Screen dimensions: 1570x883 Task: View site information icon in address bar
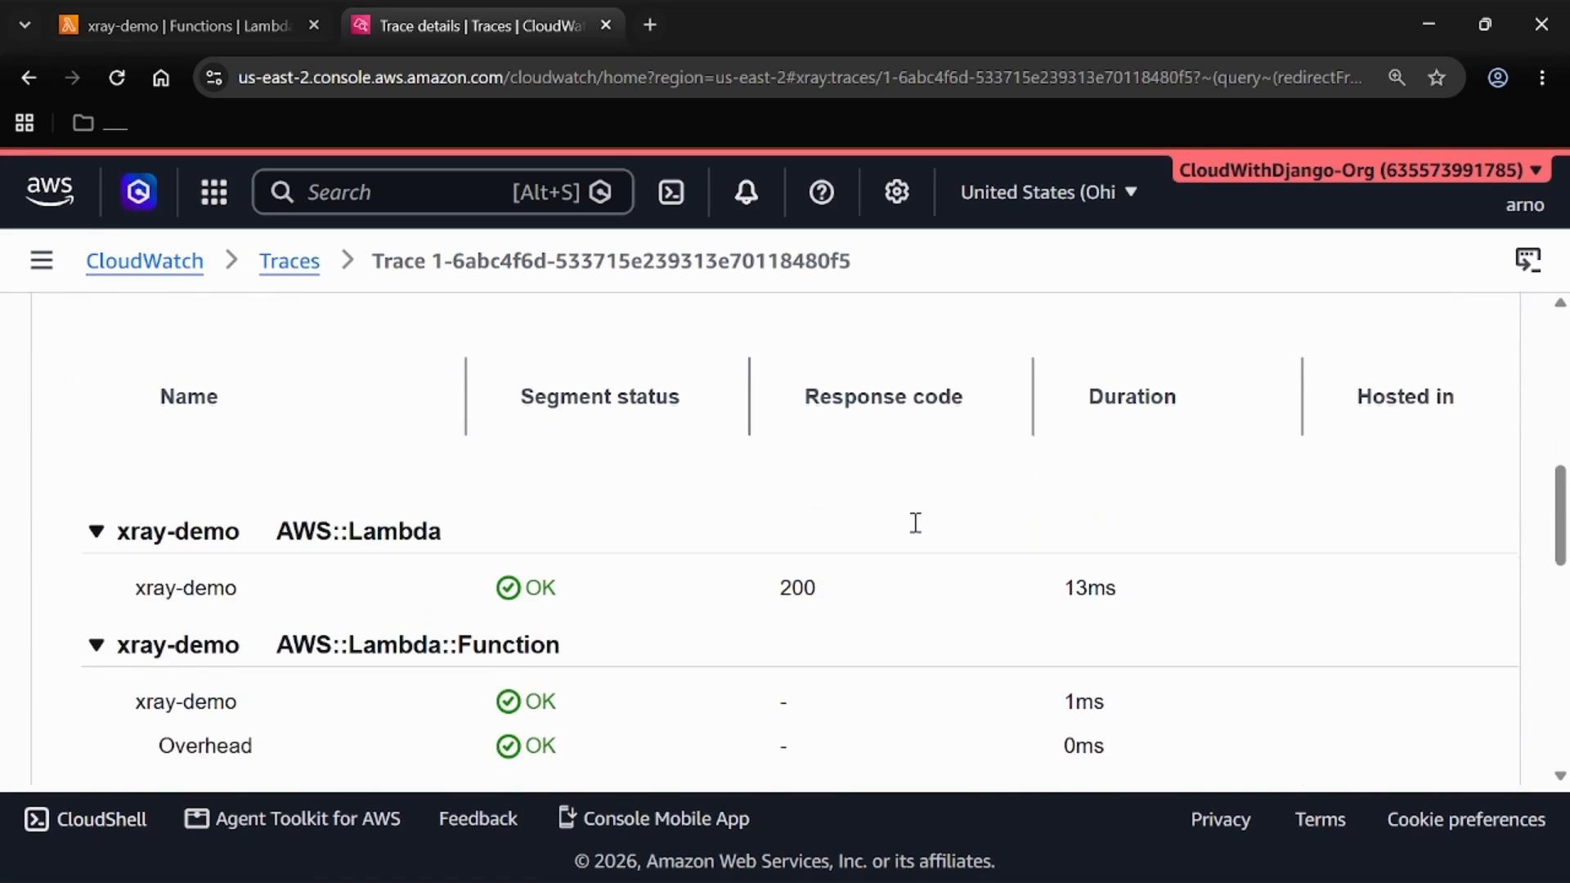coord(214,78)
